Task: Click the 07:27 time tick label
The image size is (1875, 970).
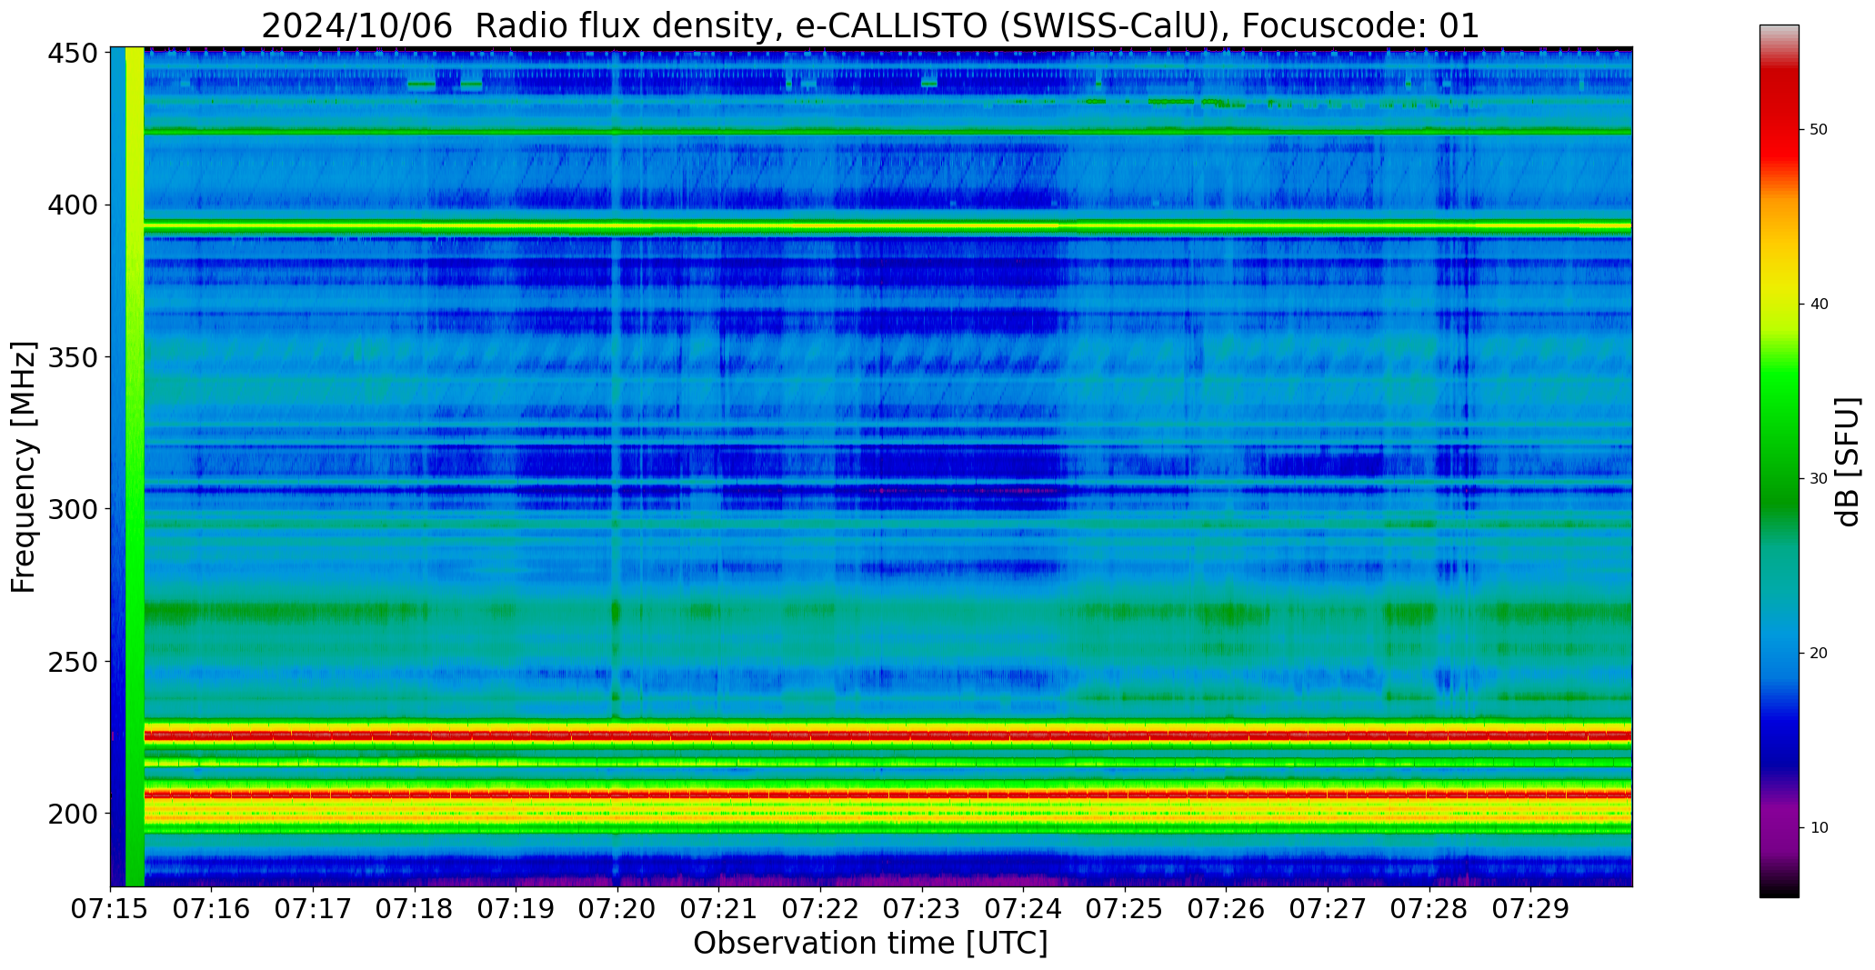Action: [x=1328, y=909]
